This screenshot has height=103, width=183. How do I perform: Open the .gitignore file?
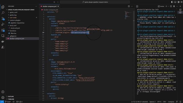[13, 36]
